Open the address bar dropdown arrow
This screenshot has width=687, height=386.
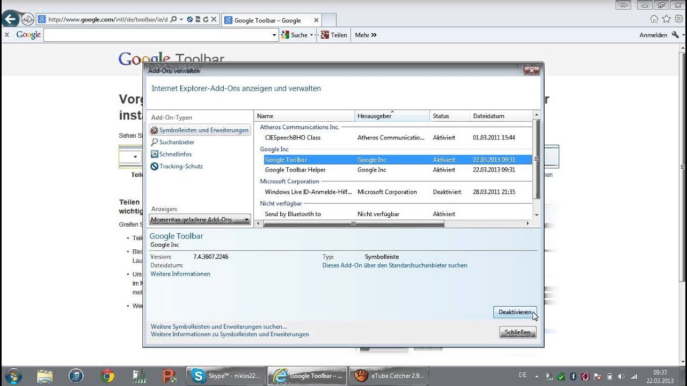click(181, 20)
